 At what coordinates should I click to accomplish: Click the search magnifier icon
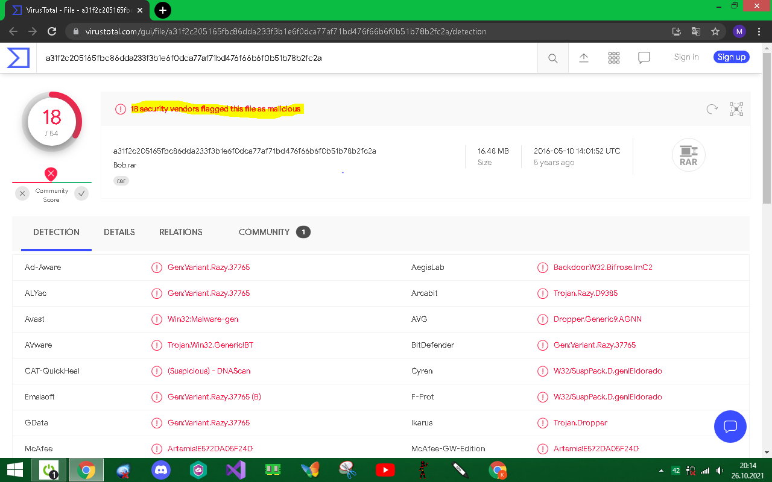pos(552,58)
